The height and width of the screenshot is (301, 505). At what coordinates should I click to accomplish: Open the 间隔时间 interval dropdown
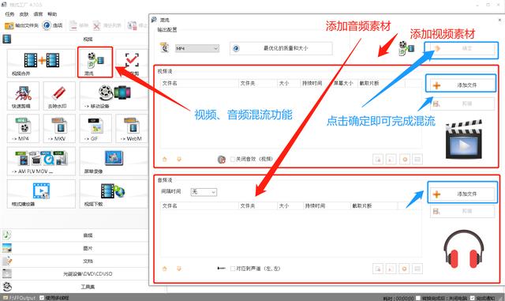[x=204, y=192]
